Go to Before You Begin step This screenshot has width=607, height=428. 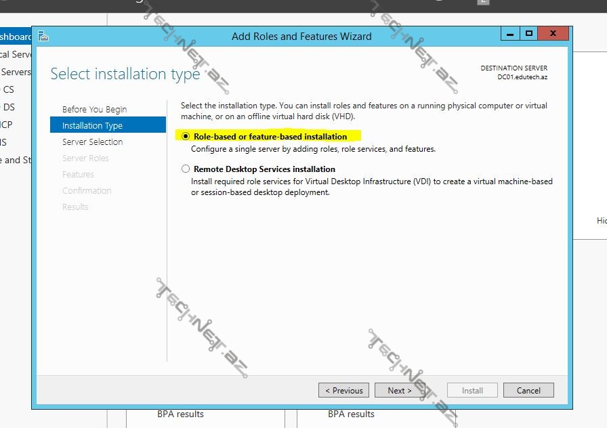point(94,109)
